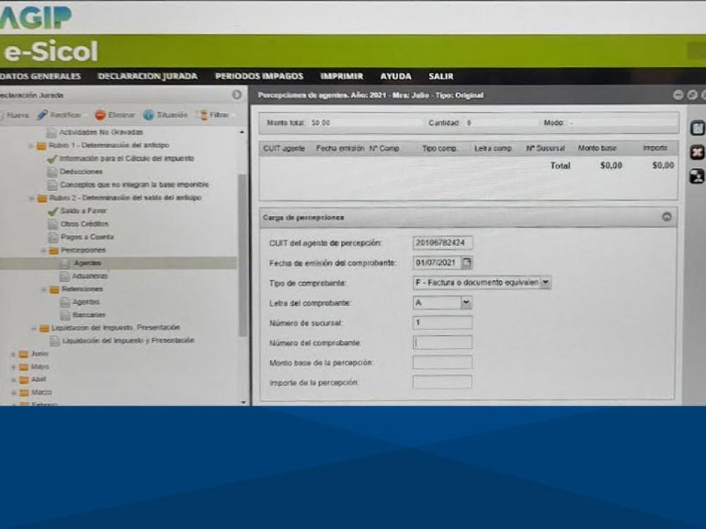Open the Deducciones tree item

click(80, 171)
